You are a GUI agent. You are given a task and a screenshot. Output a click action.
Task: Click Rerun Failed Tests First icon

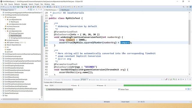[x=176, y=79]
